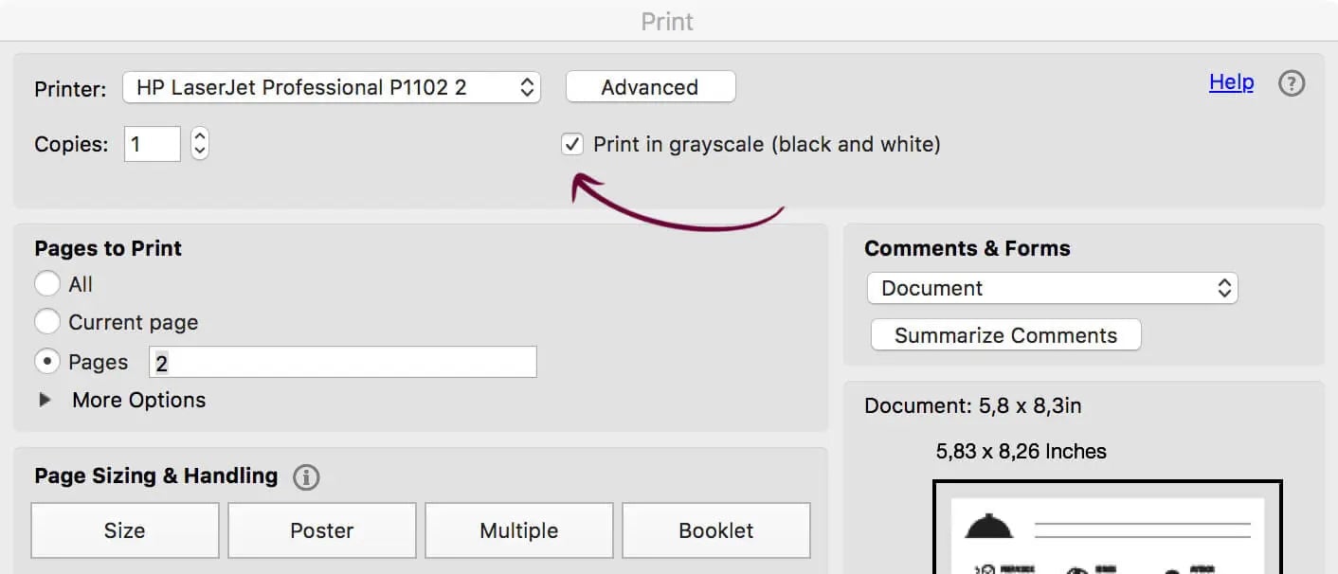The width and height of the screenshot is (1338, 574).
Task: Select the Booklet option
Action: point(716,530)
